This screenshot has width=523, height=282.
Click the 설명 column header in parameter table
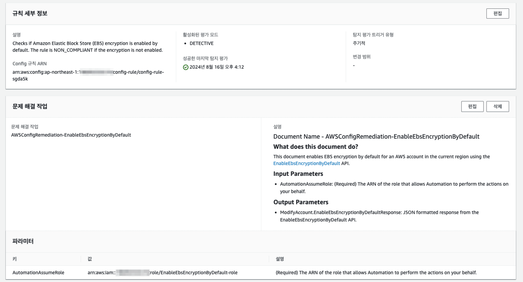point(280,259)
